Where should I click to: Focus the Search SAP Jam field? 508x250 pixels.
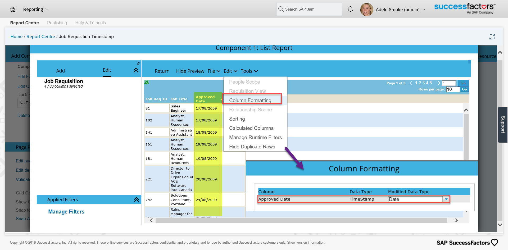pyautogui.click(x=309, y=9)
